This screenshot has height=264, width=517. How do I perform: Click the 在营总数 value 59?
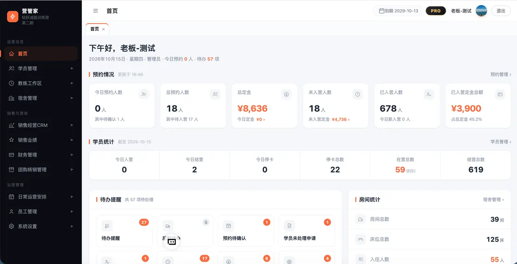pos(400,170)
